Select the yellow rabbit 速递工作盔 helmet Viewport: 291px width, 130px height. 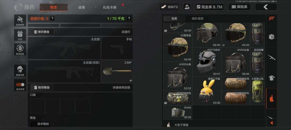pos(207,91)
